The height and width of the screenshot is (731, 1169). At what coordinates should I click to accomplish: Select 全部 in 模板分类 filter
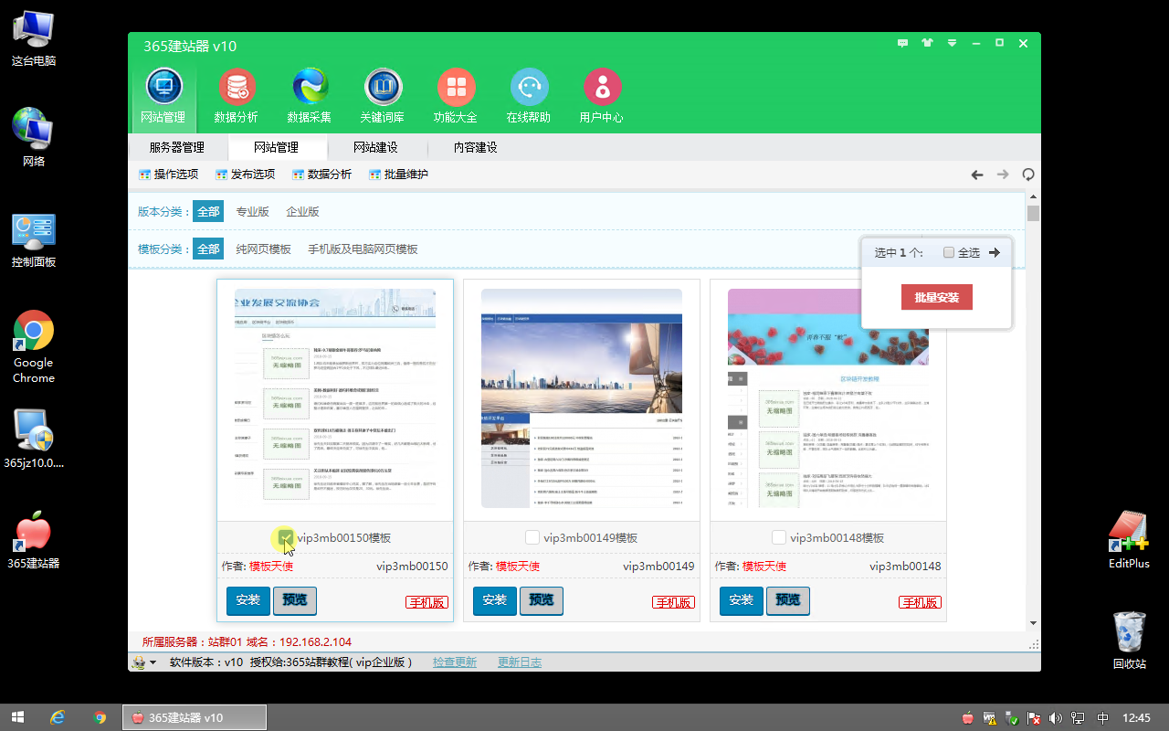(208, 249)
